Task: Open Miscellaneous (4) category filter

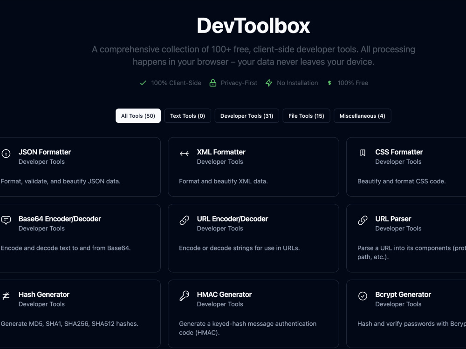Action: coord(362,116)
